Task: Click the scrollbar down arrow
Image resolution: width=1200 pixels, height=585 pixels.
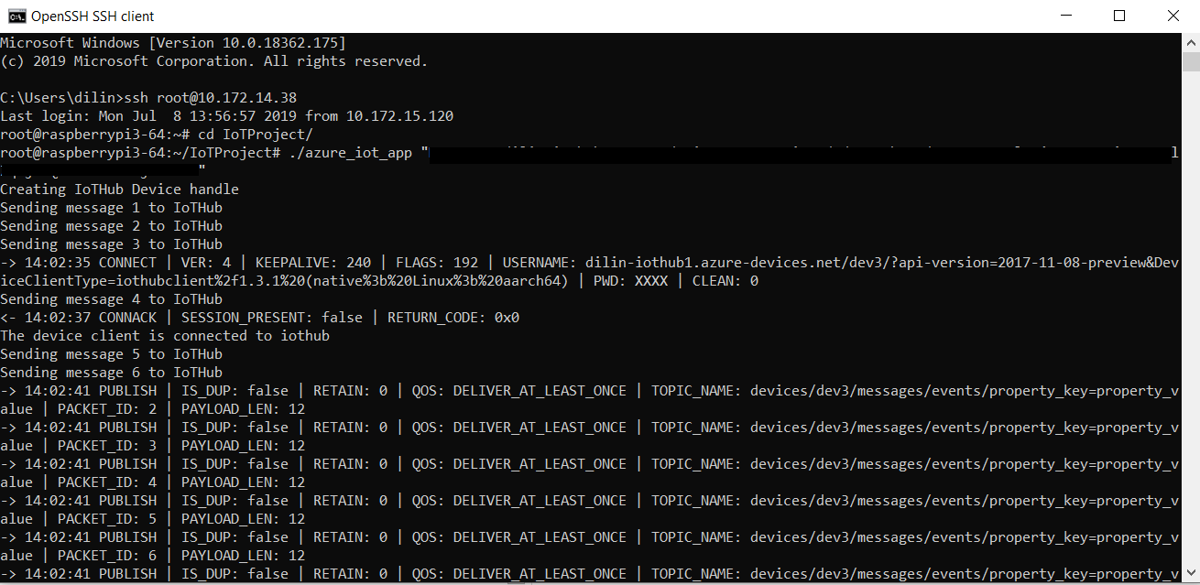Action: tap(1190, 575)
